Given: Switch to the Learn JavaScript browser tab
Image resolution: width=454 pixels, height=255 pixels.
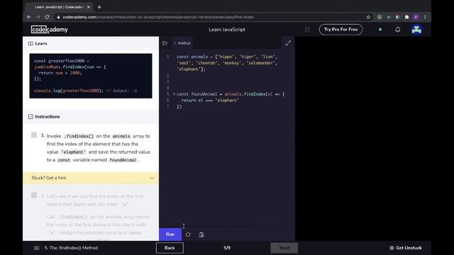Looking at the screenshot, I should click(59, 7).
